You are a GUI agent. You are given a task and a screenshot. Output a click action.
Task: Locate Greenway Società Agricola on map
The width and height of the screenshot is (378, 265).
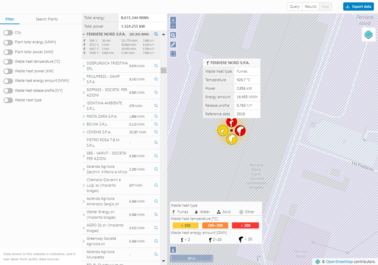[156, 241]
